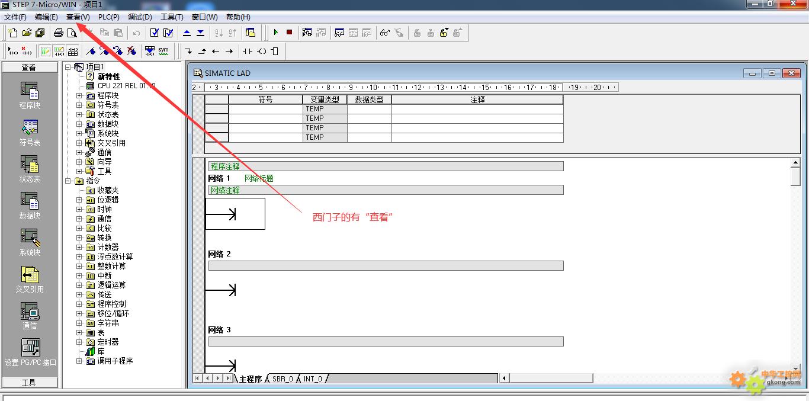Screen dimensions: 809x401
Task: Click the 程序注释 comment field
Action: point(386,166)
